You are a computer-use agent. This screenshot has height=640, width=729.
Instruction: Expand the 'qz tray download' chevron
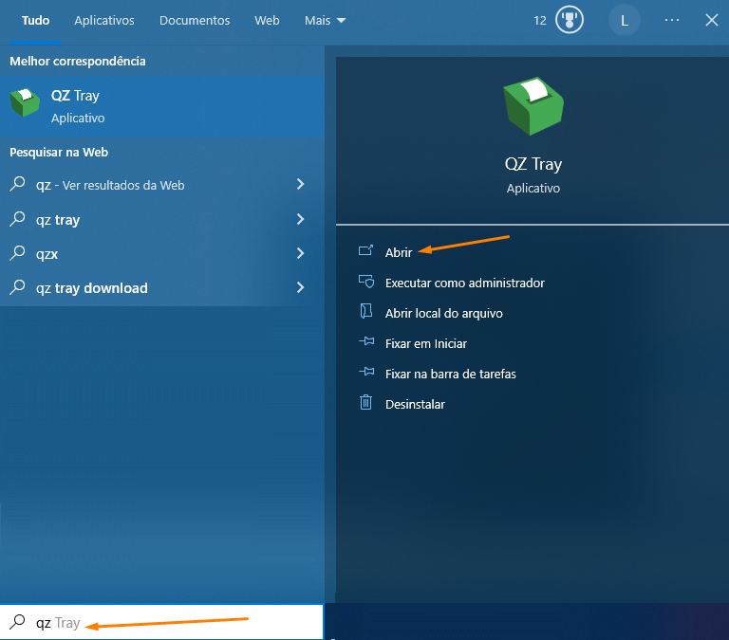tap(300, 287)
